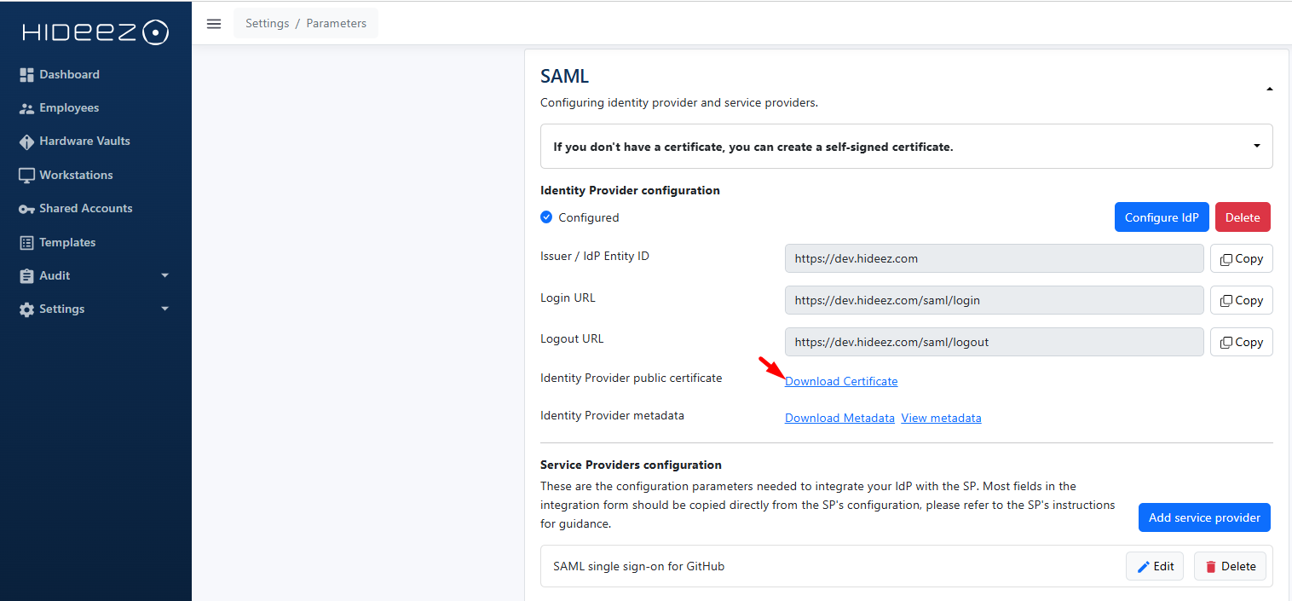Screen dimensions: 1292x601
Task: Open the Templates page
Action: 66,242
